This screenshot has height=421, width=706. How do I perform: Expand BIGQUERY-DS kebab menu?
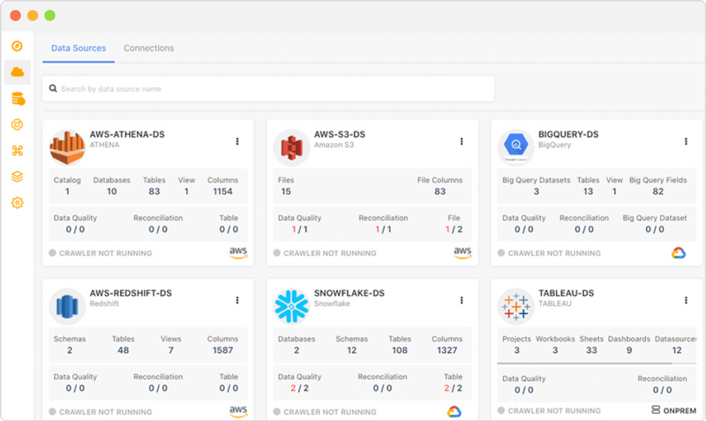[686, 141]
